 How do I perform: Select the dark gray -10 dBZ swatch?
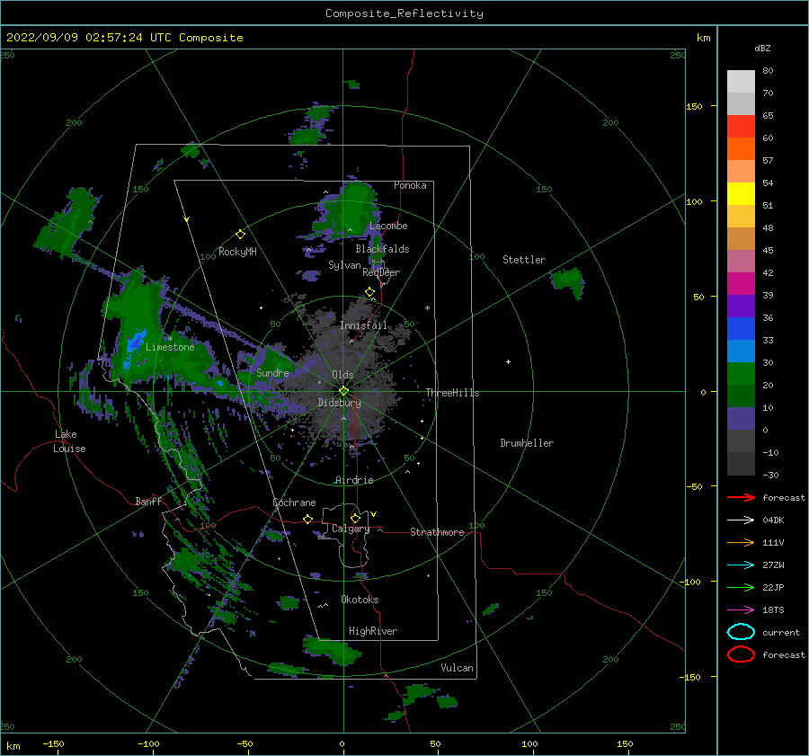click(x=741, y=464)
